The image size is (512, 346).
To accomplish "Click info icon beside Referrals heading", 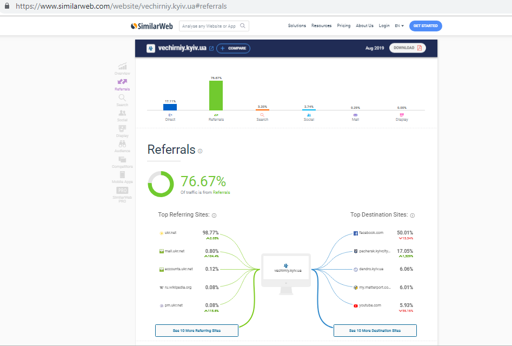I will 200,151.
